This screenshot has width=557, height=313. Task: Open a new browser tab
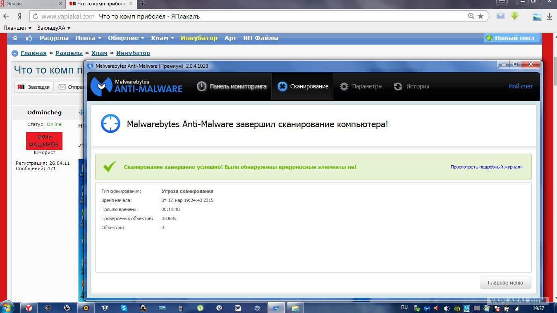point(143,3)
